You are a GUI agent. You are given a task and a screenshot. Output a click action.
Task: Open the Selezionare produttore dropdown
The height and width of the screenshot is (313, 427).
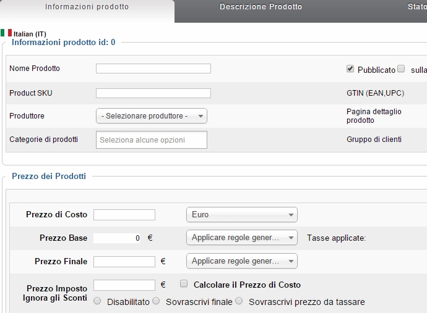(x=151, y=116)
